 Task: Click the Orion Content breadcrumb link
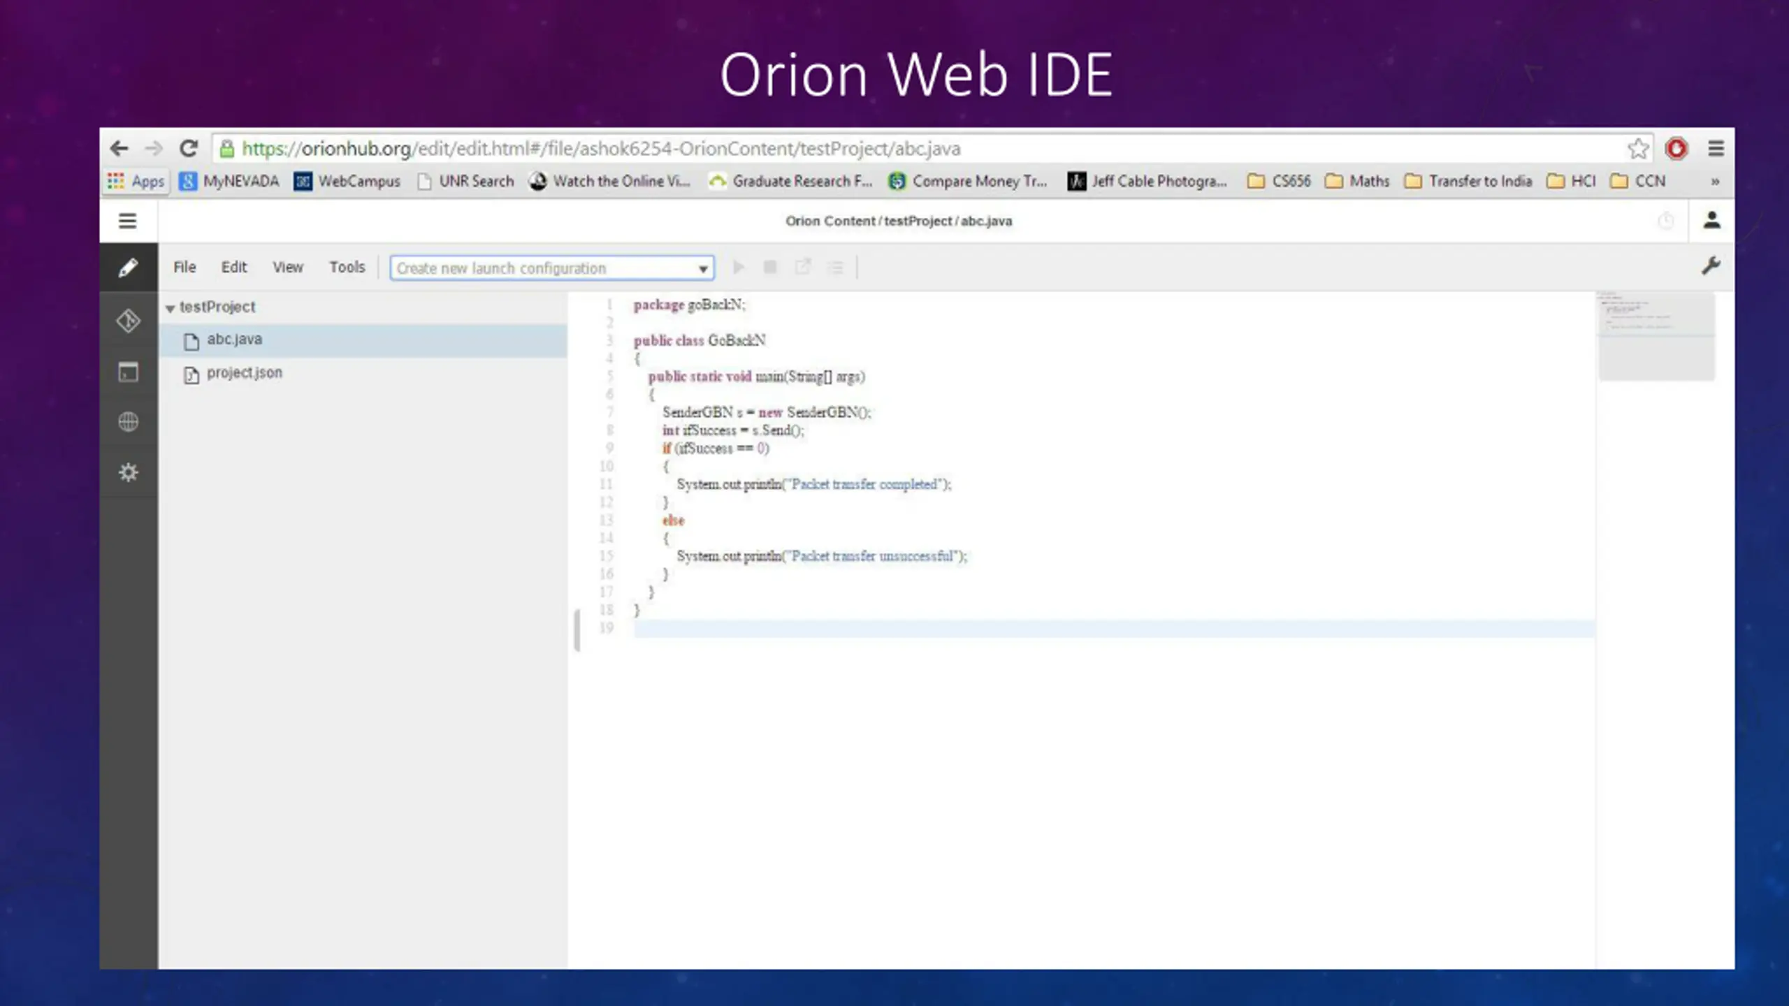830,221
